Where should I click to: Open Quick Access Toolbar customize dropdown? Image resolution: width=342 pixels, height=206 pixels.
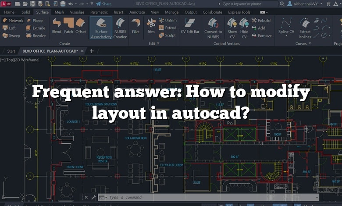(92, 4)
